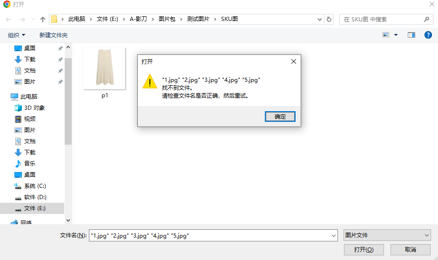Click the sidebar scrollbar down arrow
Screen dimensions: 438x260
tap(68, 220)
